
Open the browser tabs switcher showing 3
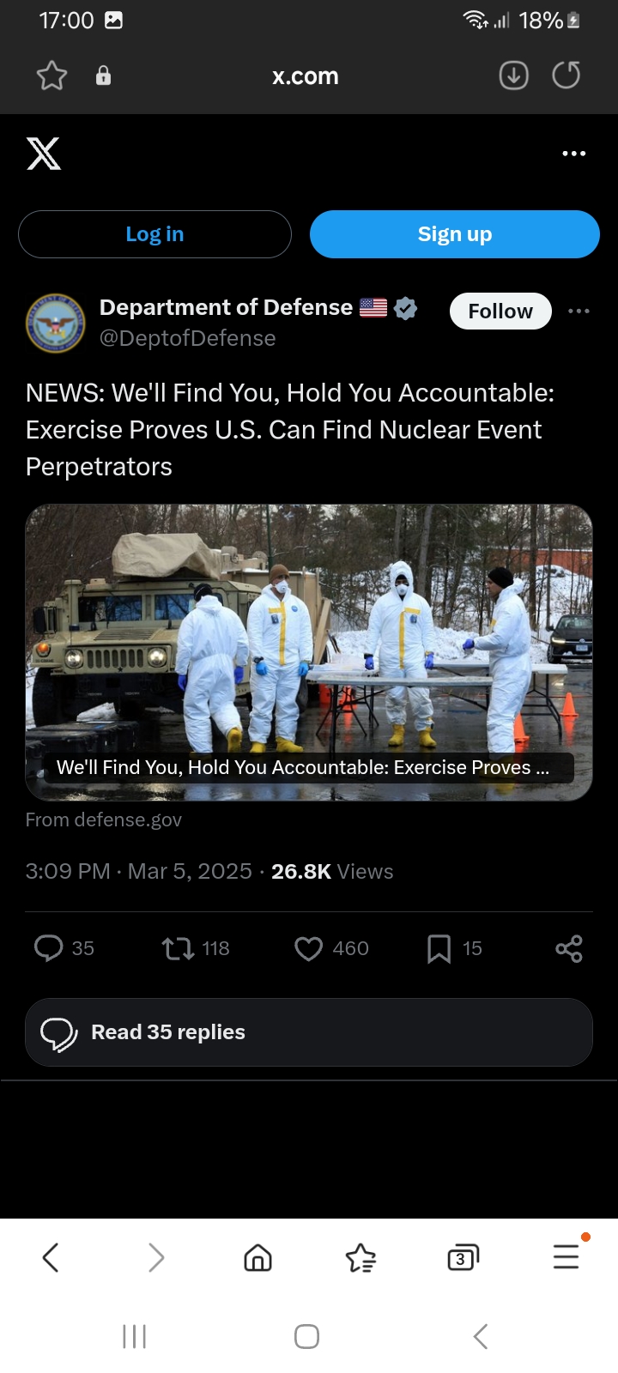pyautogui.click(x=463, y=1257)
